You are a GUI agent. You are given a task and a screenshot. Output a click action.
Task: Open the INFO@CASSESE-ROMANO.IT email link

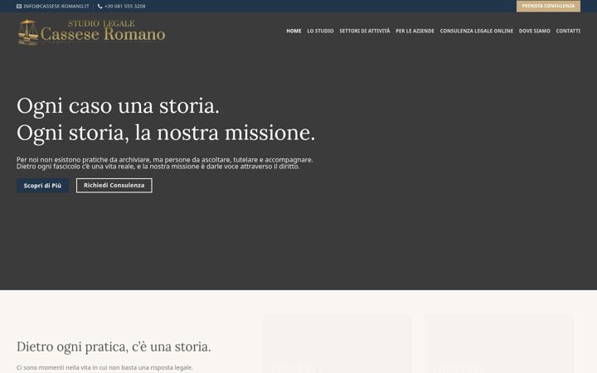pos(56,6)
